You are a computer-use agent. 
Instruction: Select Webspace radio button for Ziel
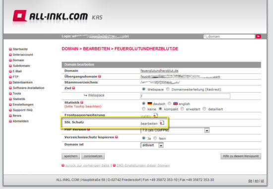[x=143, y=89]
